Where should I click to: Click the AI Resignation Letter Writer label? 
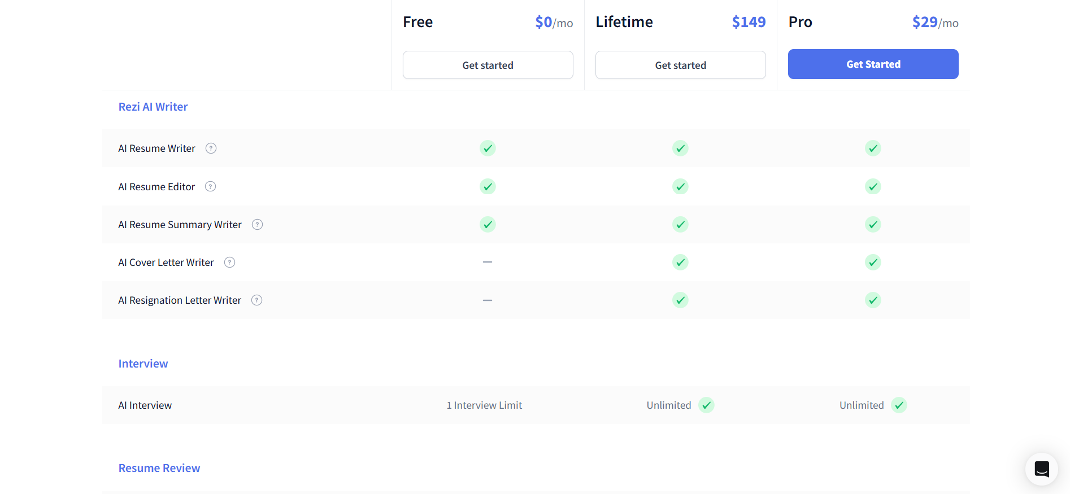tap(180, 300)
